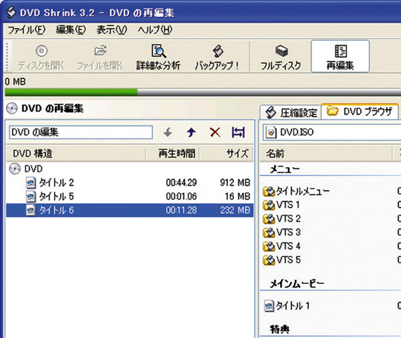Select VTS 3 in the menu list
Image resolution: width=401 pixels, height=338 pixels.
[288, 233]
